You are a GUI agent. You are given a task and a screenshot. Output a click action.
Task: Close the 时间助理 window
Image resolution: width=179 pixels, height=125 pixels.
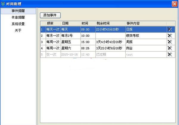click(175, 4)
